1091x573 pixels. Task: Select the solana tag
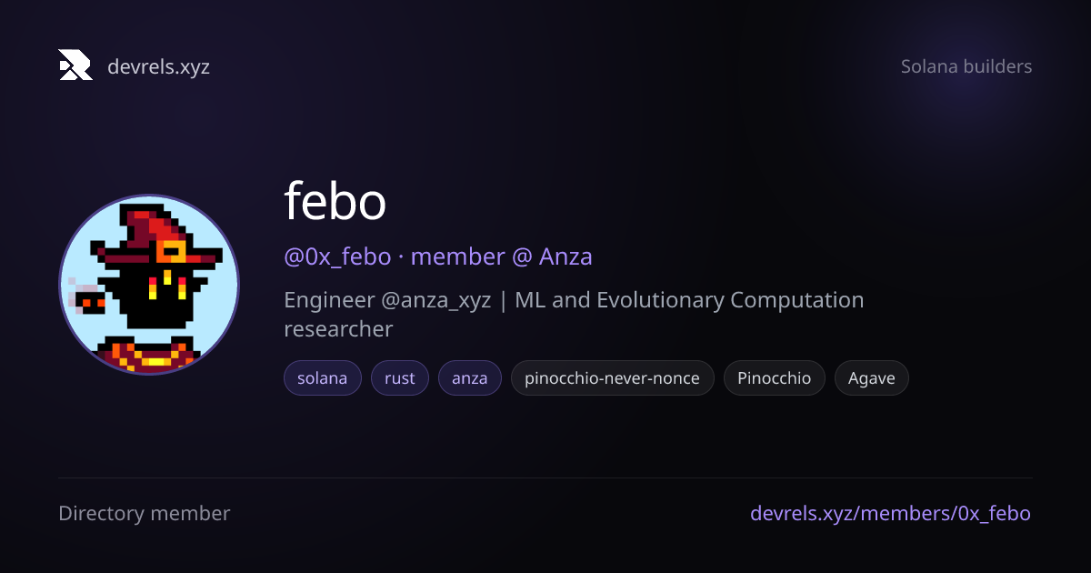323,378
